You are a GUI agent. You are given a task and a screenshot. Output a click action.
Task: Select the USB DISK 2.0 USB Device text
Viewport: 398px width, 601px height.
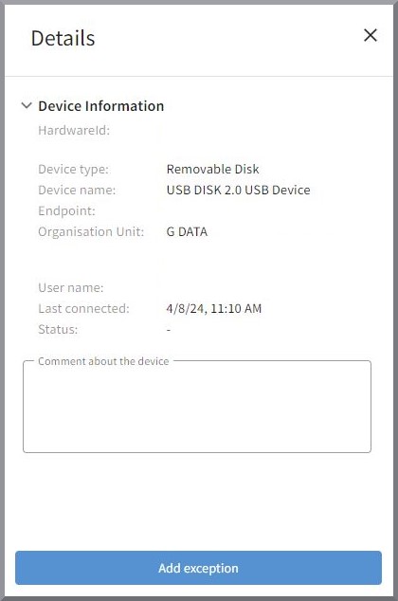coord(238,191)
